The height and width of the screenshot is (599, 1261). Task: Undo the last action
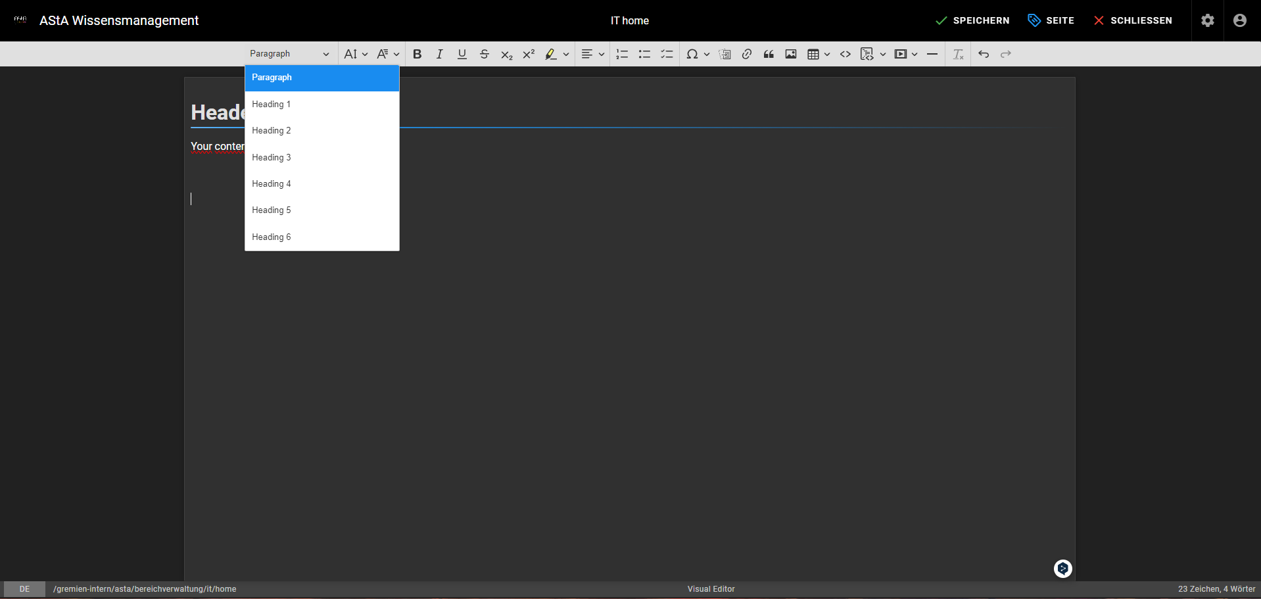click(984, 54)
